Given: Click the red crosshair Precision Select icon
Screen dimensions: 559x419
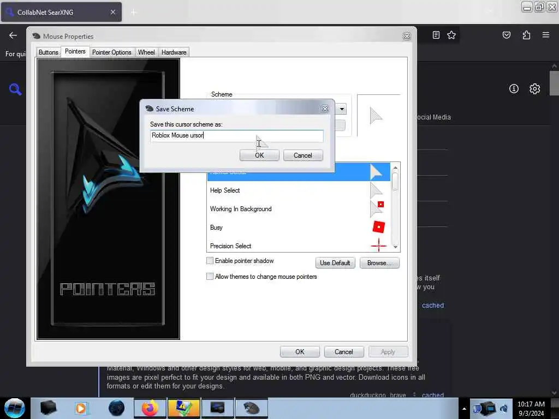Looking at the screenshot, I should point(379,246).
